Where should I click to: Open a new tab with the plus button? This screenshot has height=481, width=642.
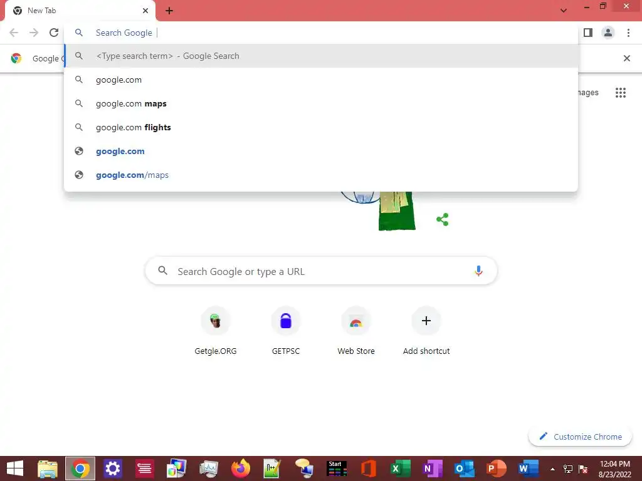169,11
